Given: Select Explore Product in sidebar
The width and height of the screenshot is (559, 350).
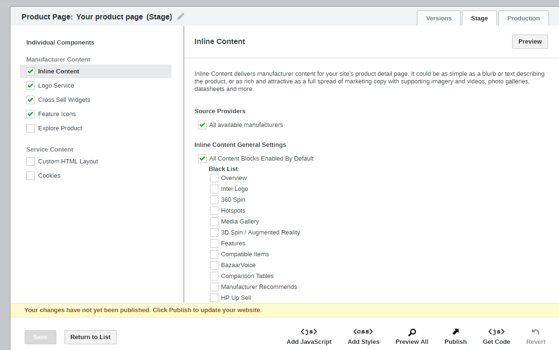Looking at the screenshot, I should point(60,128).
